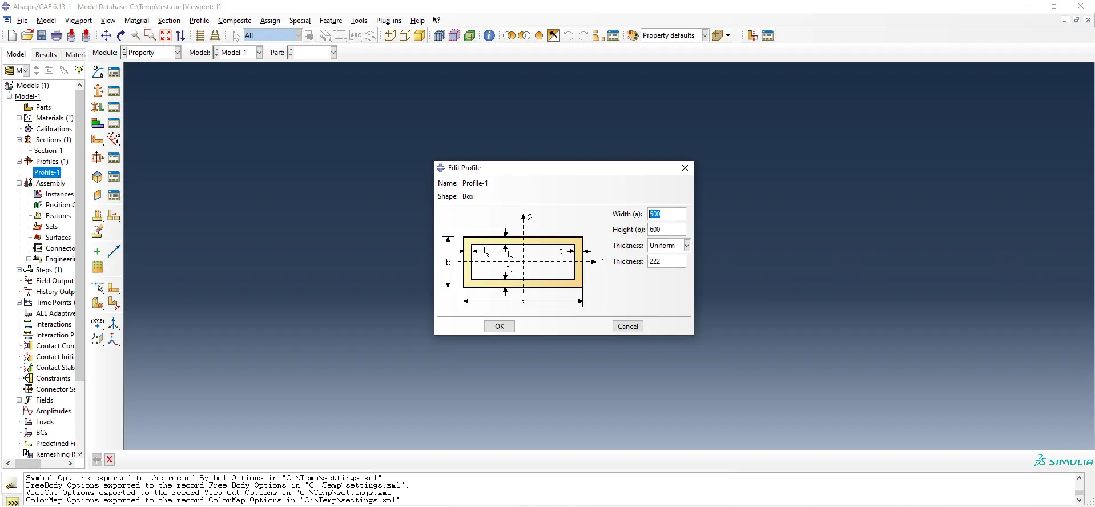This screenshot has height=507, width=1095.
Task: Click the red X cancel procedure icon
Action: (110, 460)
